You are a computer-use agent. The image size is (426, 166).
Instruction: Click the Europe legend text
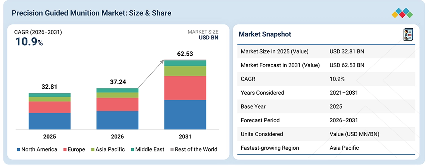pos(77,149)
